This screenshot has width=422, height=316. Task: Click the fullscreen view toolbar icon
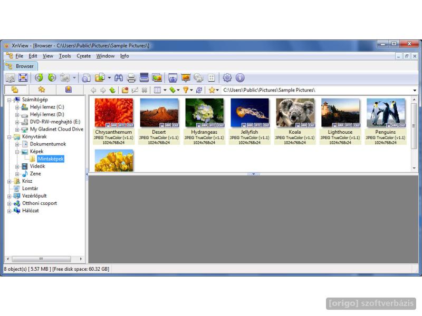coord(23,77)
